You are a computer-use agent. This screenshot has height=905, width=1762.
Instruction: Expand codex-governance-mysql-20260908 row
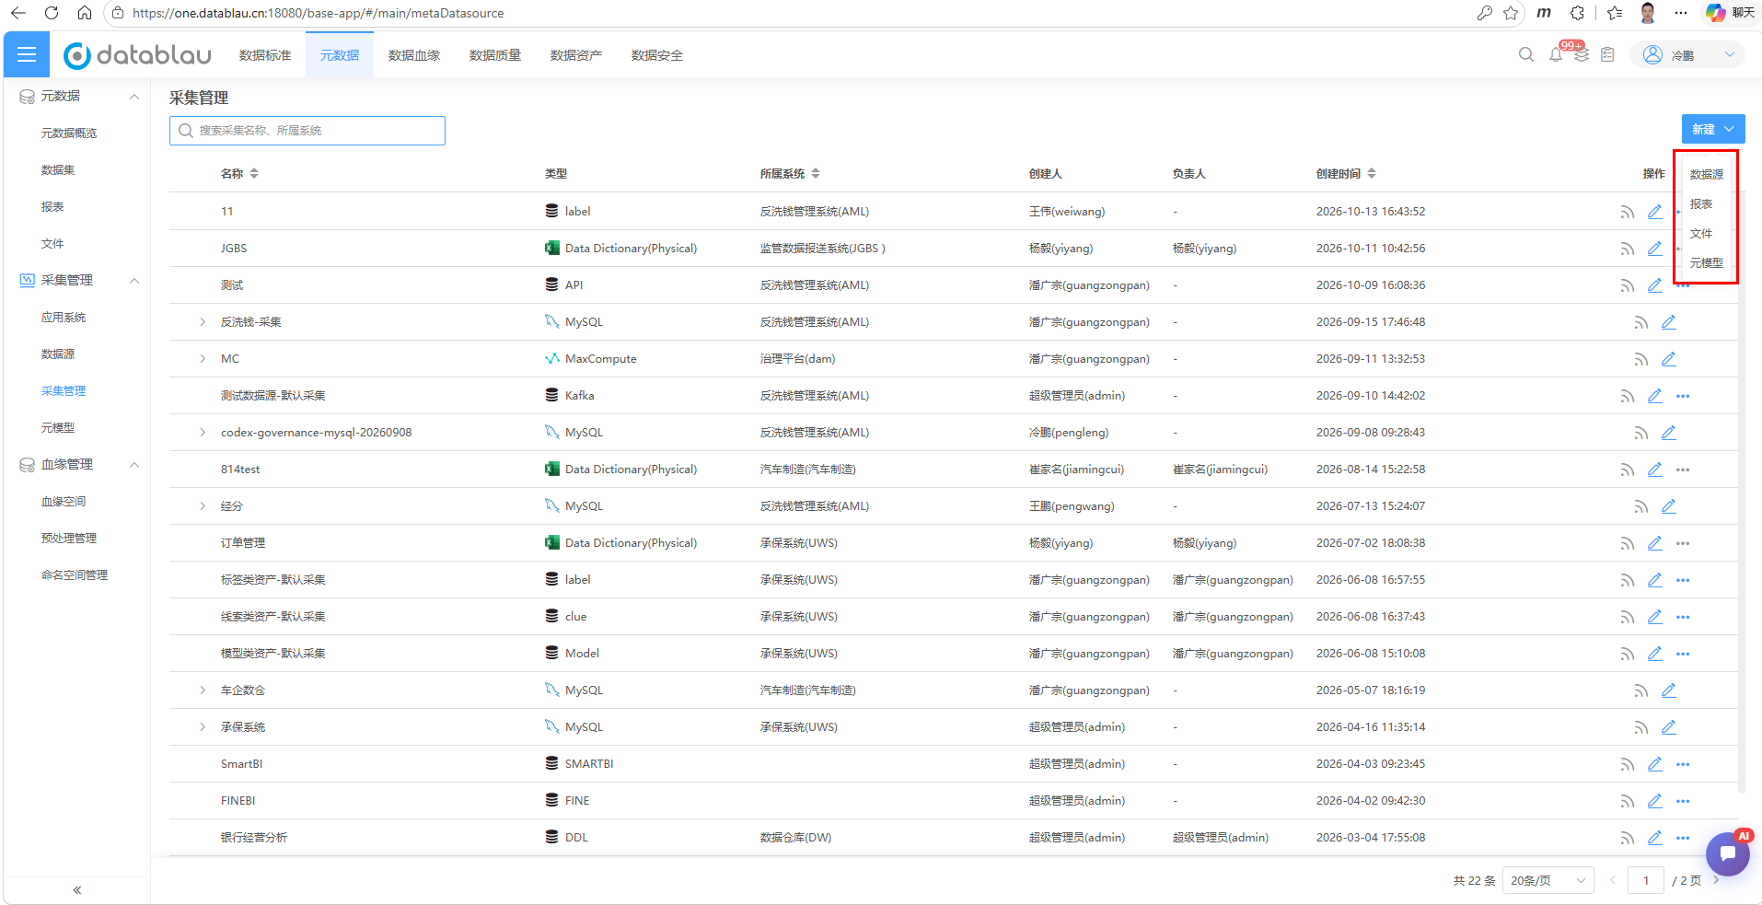[203, 433]
